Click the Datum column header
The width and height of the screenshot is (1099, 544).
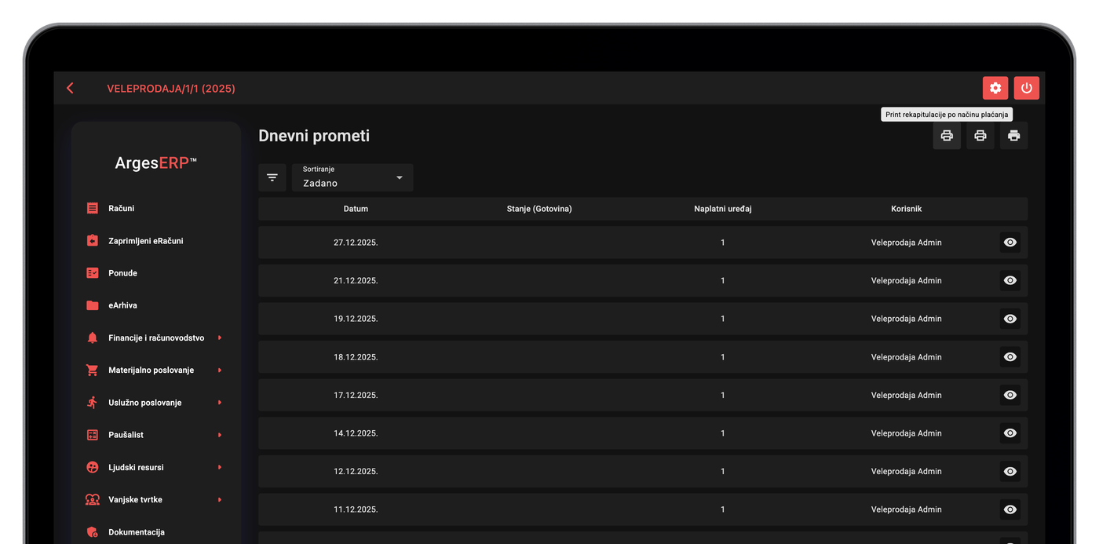(x=356, y=209)
